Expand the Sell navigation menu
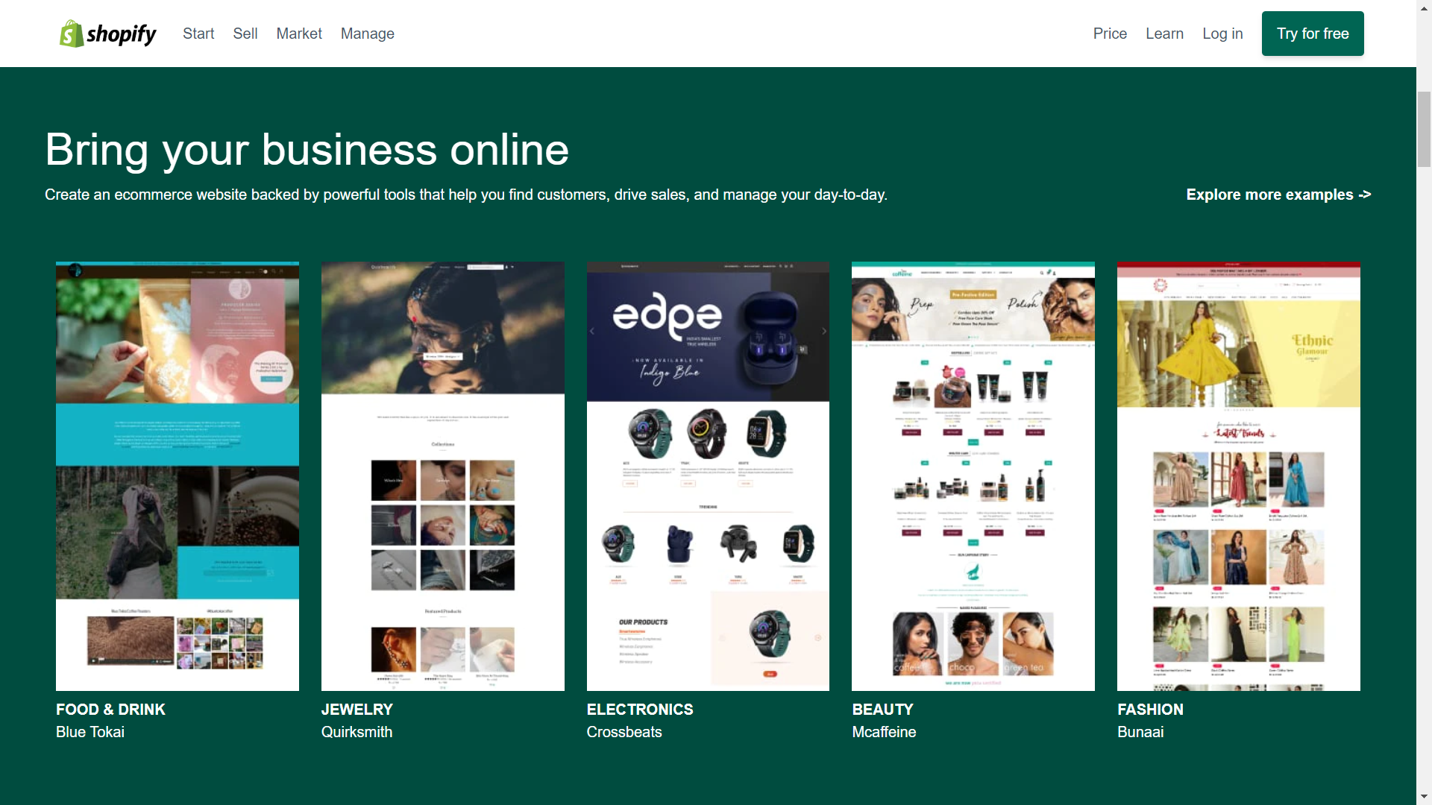Screen dimensions: 1432x805 click(245, 34)
